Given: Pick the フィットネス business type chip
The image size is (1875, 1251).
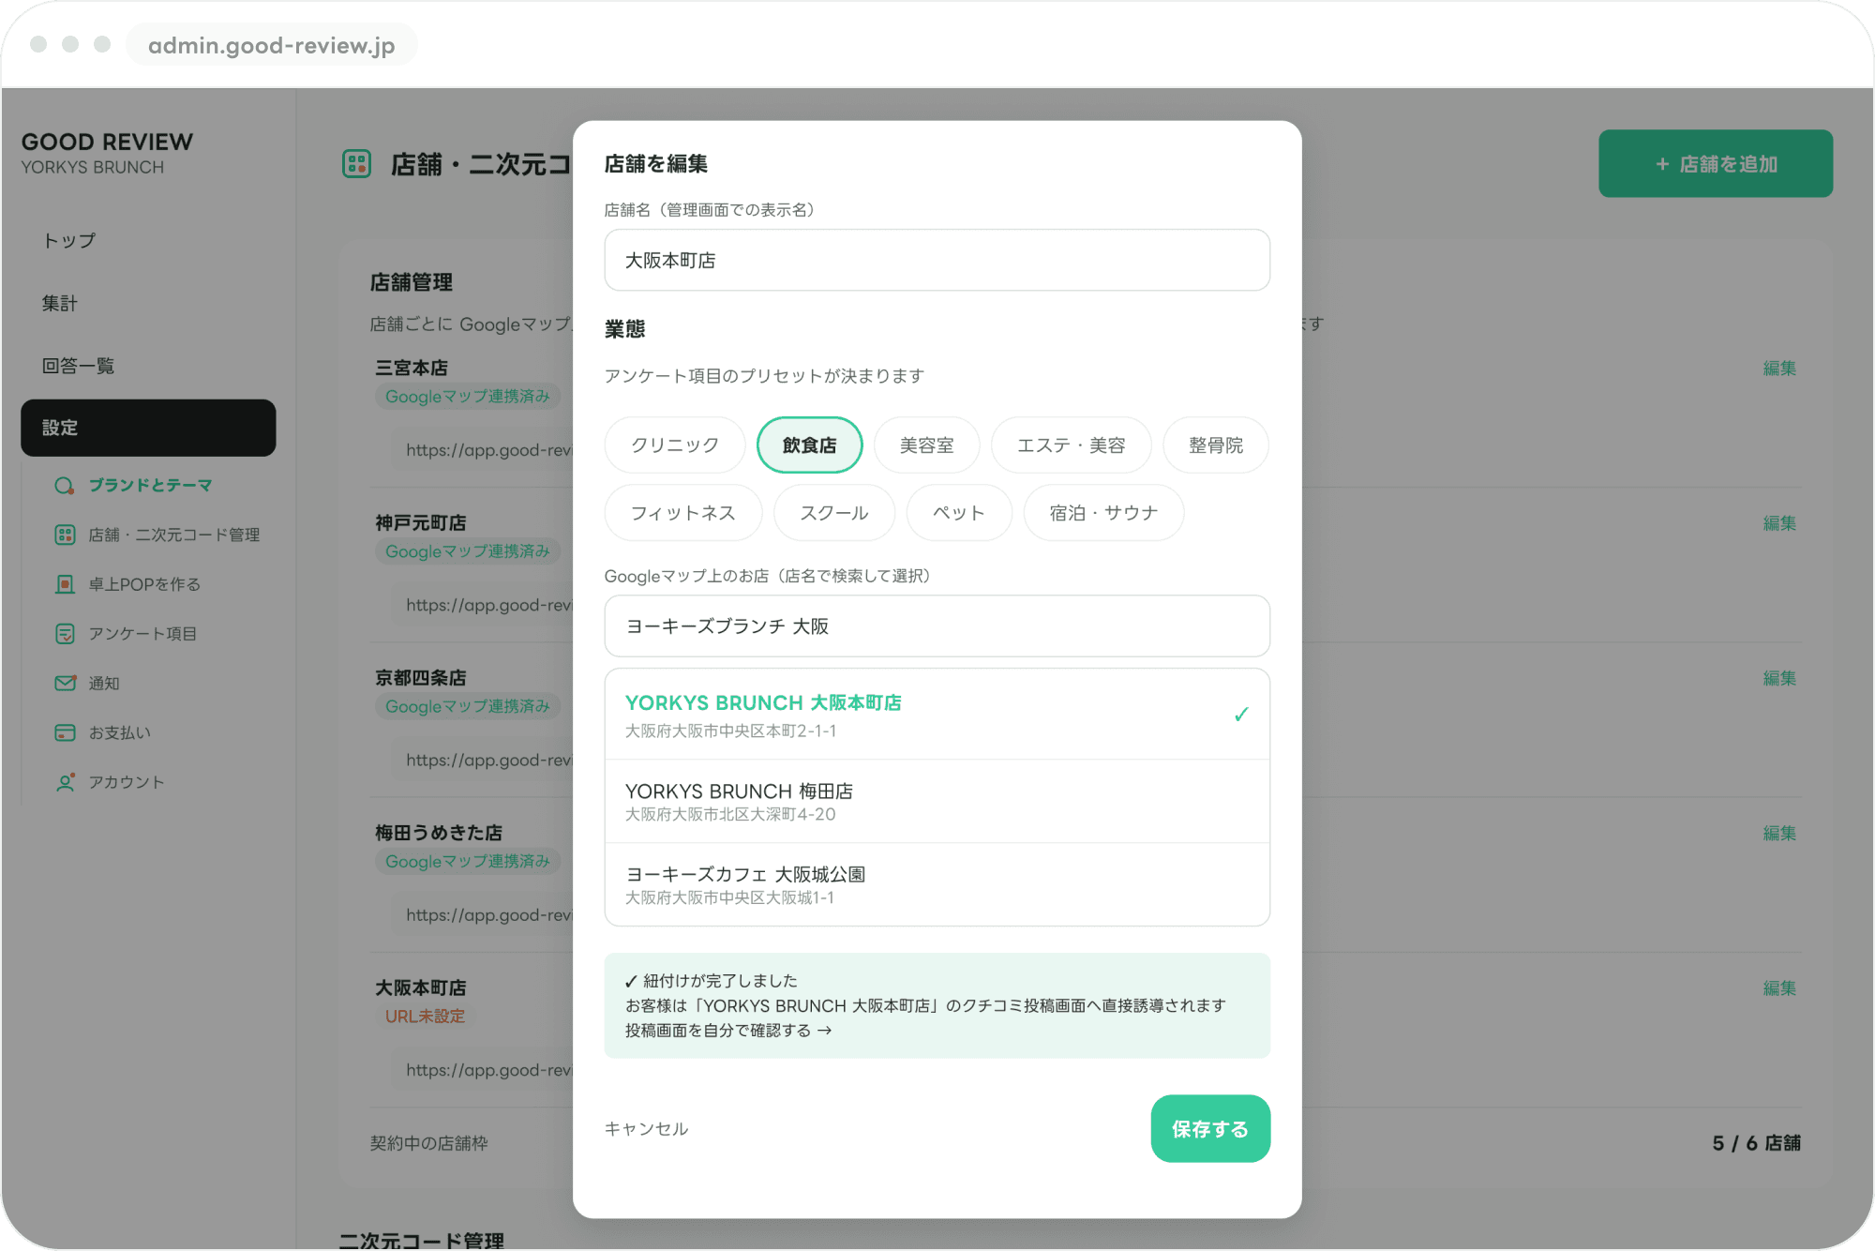Looking at the screenshot, I should [x=683, y=513].
